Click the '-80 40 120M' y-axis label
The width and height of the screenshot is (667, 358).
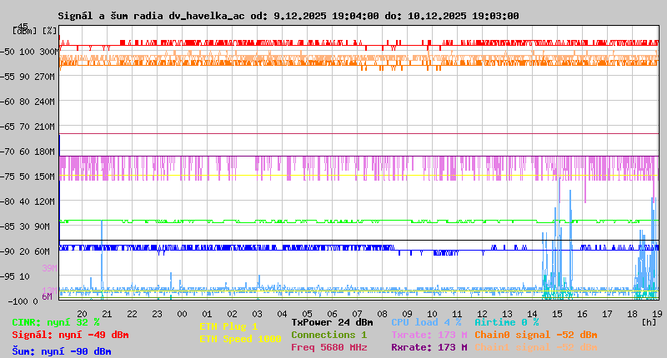pos(28,201)
